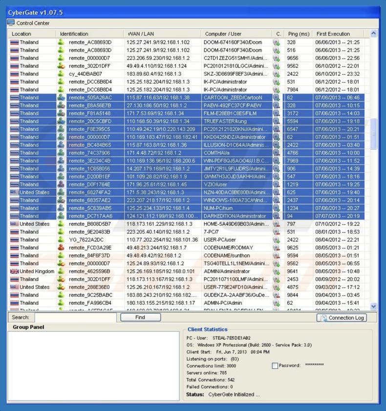The width and height of the screenshot is (386, 411).
Task: Sort by the Location column header
Action: 32,34
